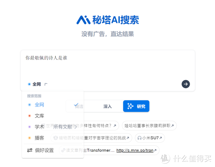Switch to 研究 mode

(x=136, y=106)
